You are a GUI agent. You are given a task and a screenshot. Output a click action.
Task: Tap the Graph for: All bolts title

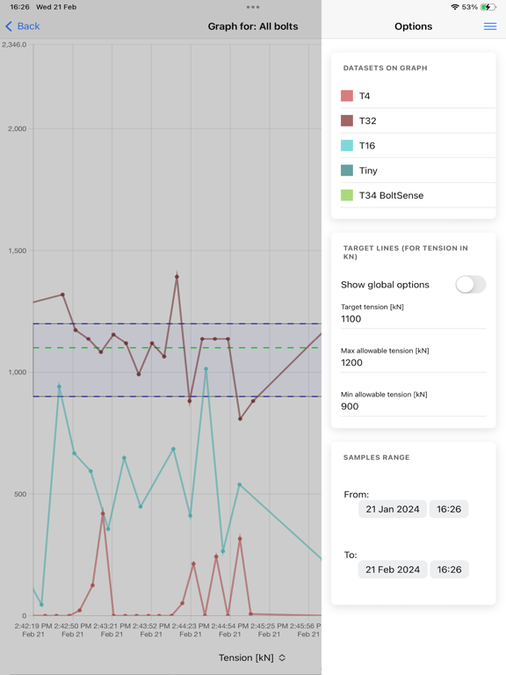(x=253, y=26)
